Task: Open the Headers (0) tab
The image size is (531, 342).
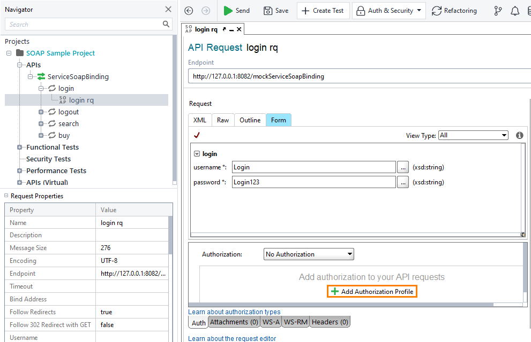Action: click(330, 322)
